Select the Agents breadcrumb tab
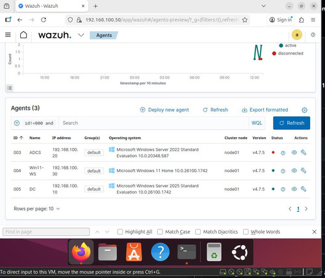 click(104, 35)
